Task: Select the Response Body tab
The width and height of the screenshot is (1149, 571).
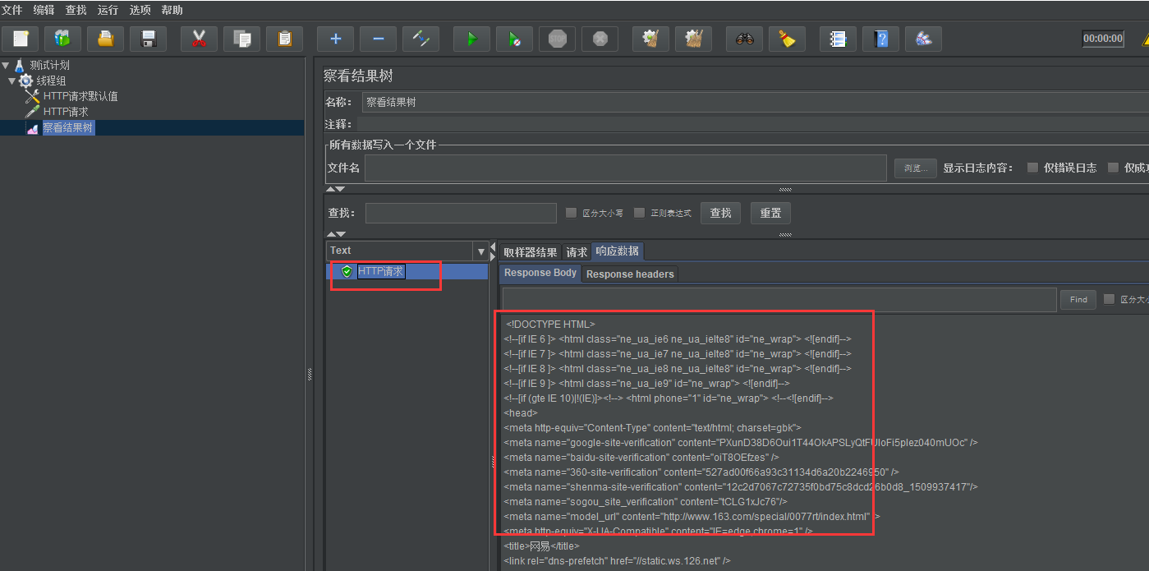Action: click(x=540, y=273)
